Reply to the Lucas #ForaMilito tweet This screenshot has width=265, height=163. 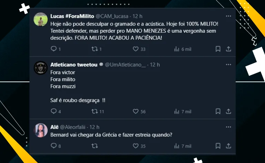[x=53, y=49]
